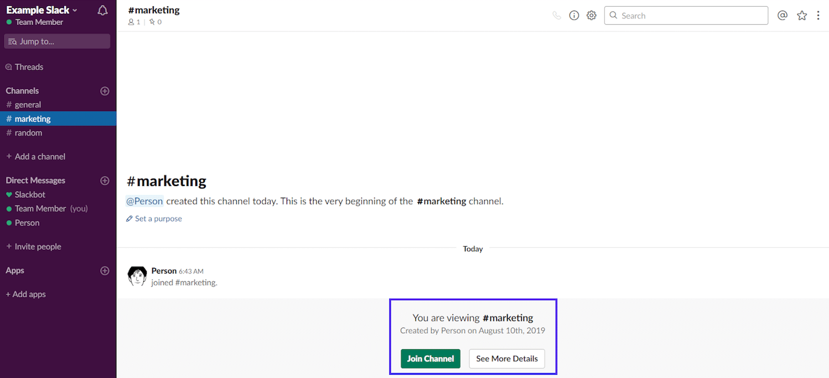
Task: Click the notifications bell icon
Action: tap(102, 11)
